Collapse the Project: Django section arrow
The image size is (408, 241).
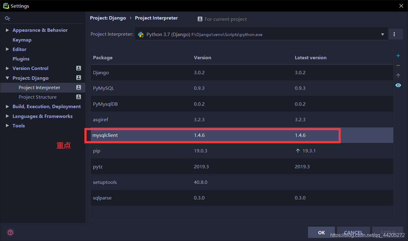click(7, 78)
